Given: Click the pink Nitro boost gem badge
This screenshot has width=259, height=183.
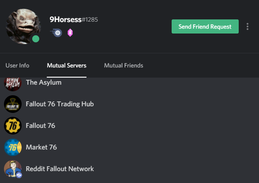Looking at the screenshot, I should [x=70, y=33].
